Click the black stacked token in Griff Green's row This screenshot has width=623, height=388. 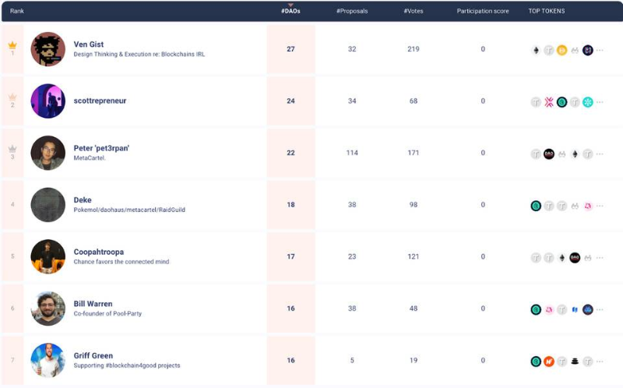pyautogui.click(x=575, y=361)
